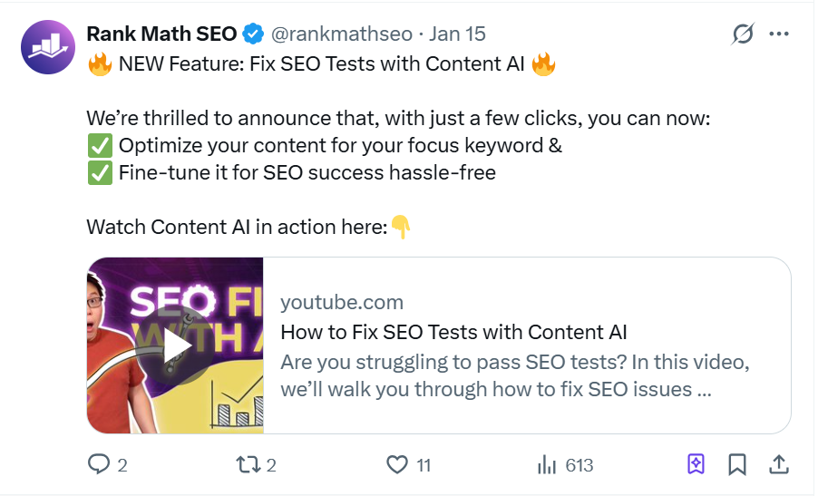Click the reply speech bubble icon

[x=98, y=465]
